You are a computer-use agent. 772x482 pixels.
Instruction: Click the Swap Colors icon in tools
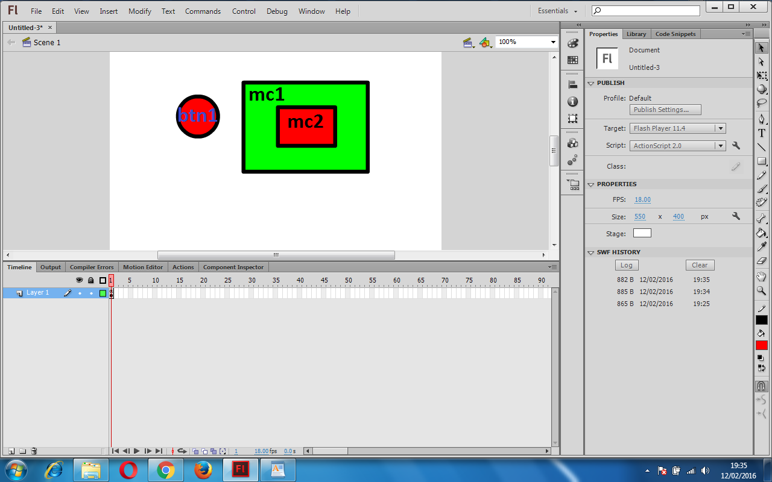pyautogui.click(x=762, y=368)
